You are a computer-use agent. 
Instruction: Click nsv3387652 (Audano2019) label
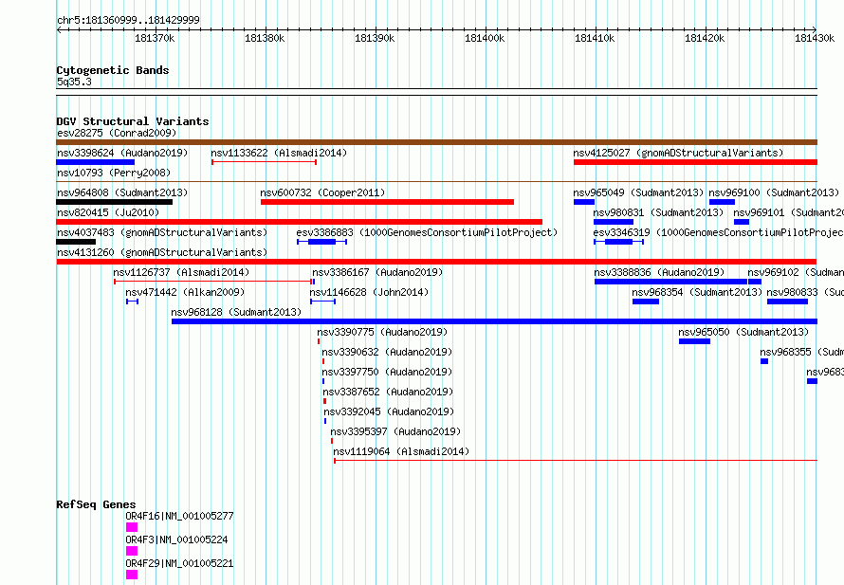point(388,392)
